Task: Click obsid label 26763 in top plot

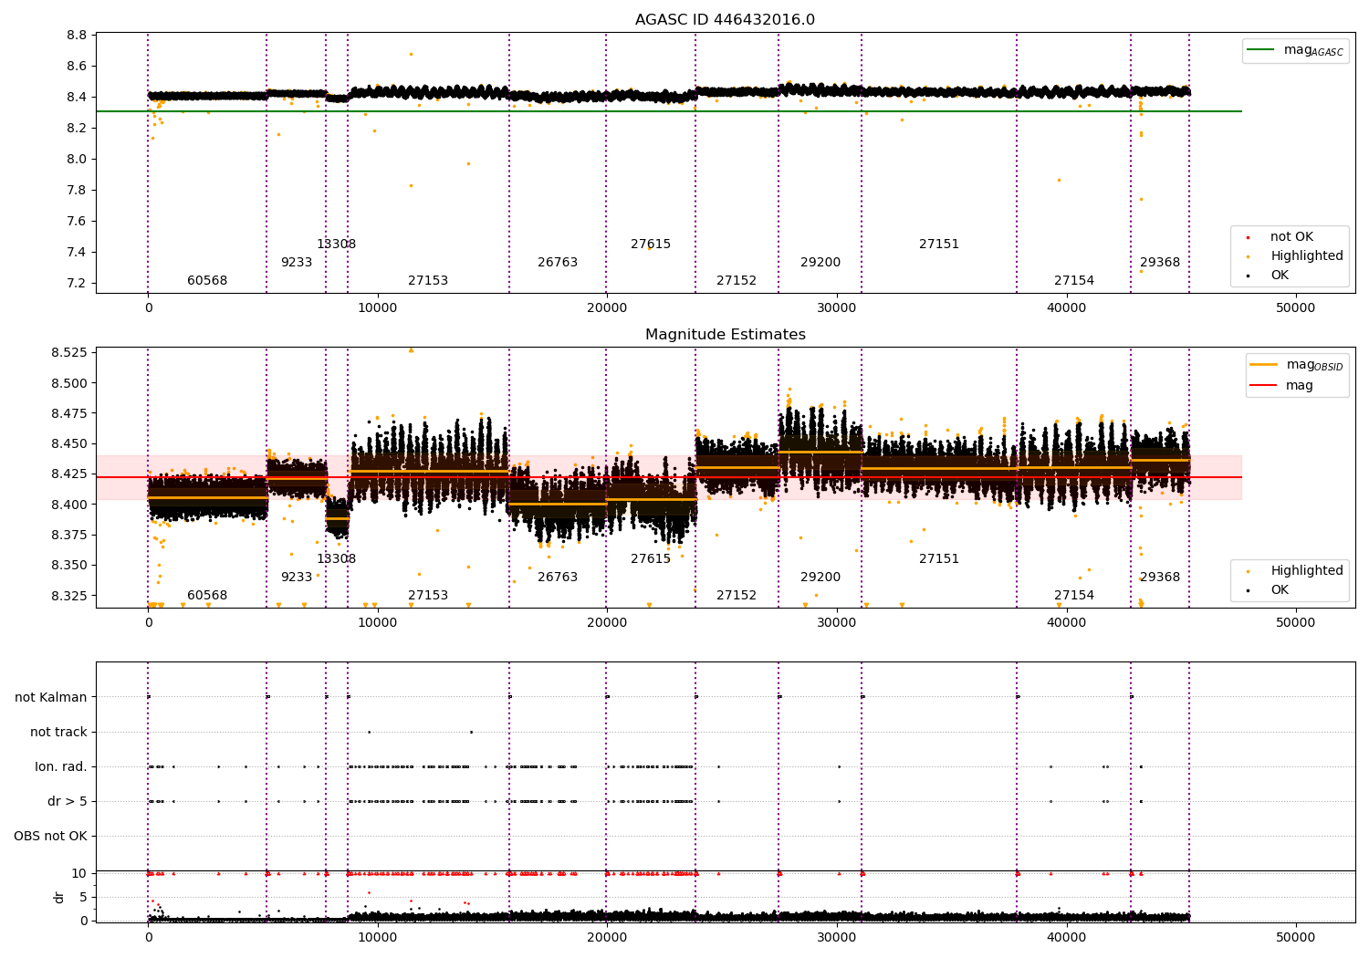Action: click(x=558, y=263)
